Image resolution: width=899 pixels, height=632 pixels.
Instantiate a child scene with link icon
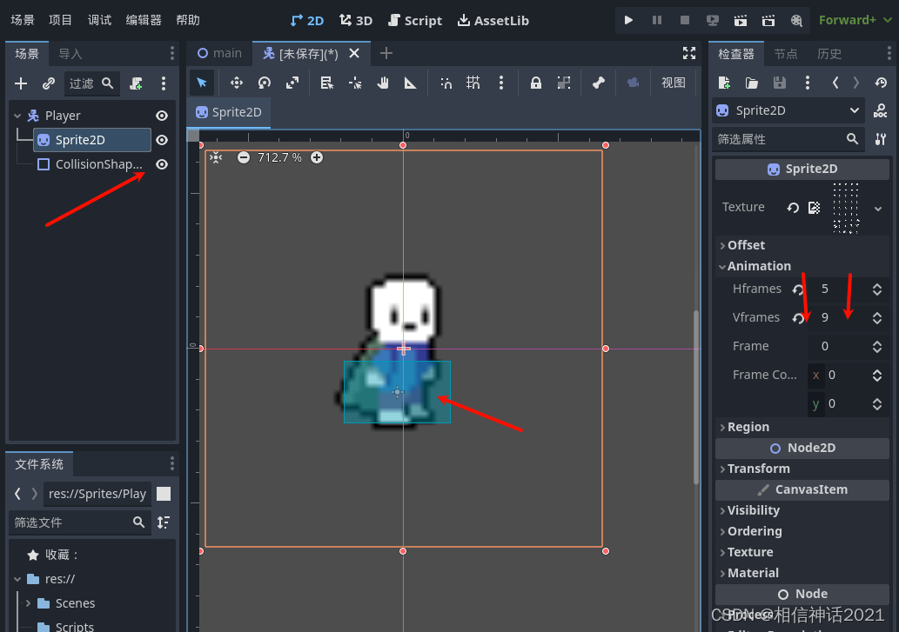pyautogui.click(x=48, y=83)
